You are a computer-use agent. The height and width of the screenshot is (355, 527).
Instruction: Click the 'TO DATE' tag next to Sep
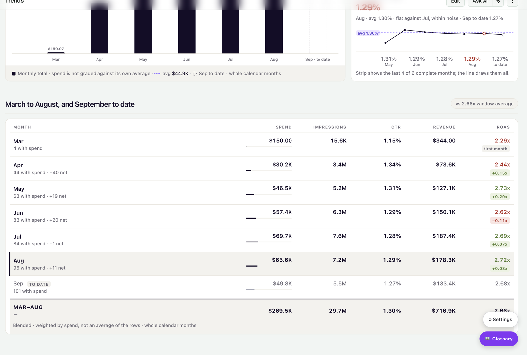(x=39, y=284)
